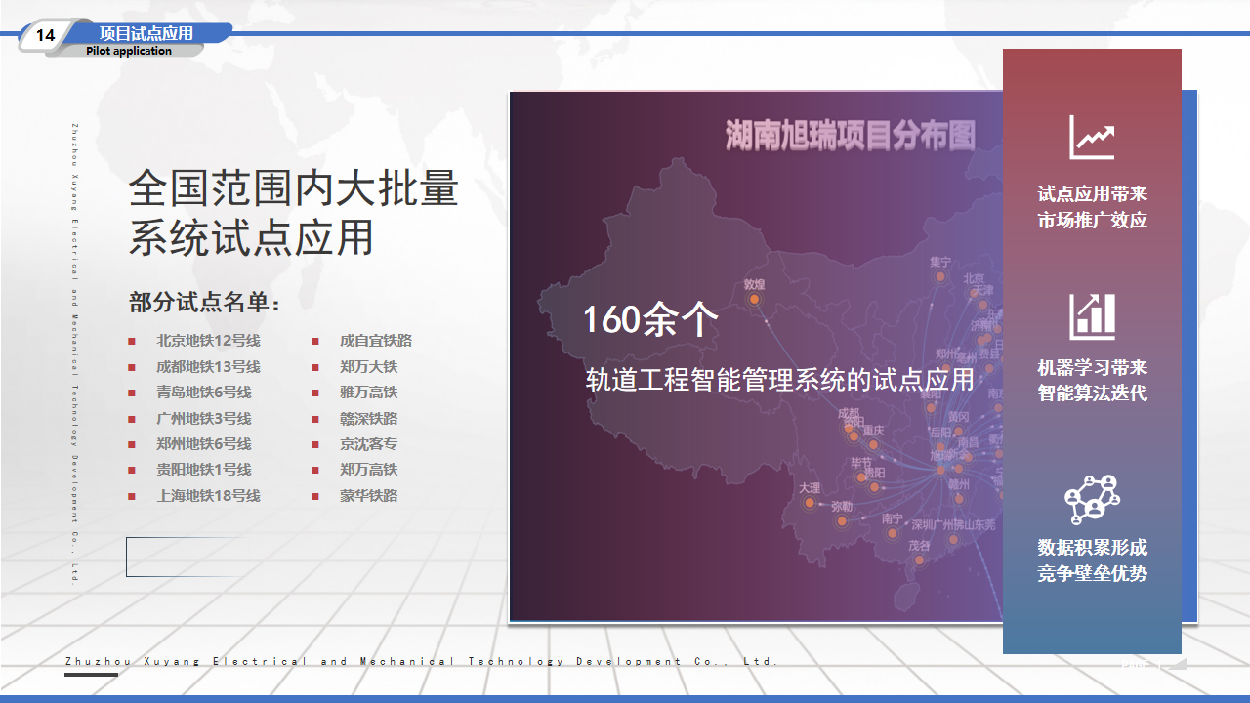1250x703 pixels.
Task: Select list item 成自宜铁路
Action: (376, 341)
